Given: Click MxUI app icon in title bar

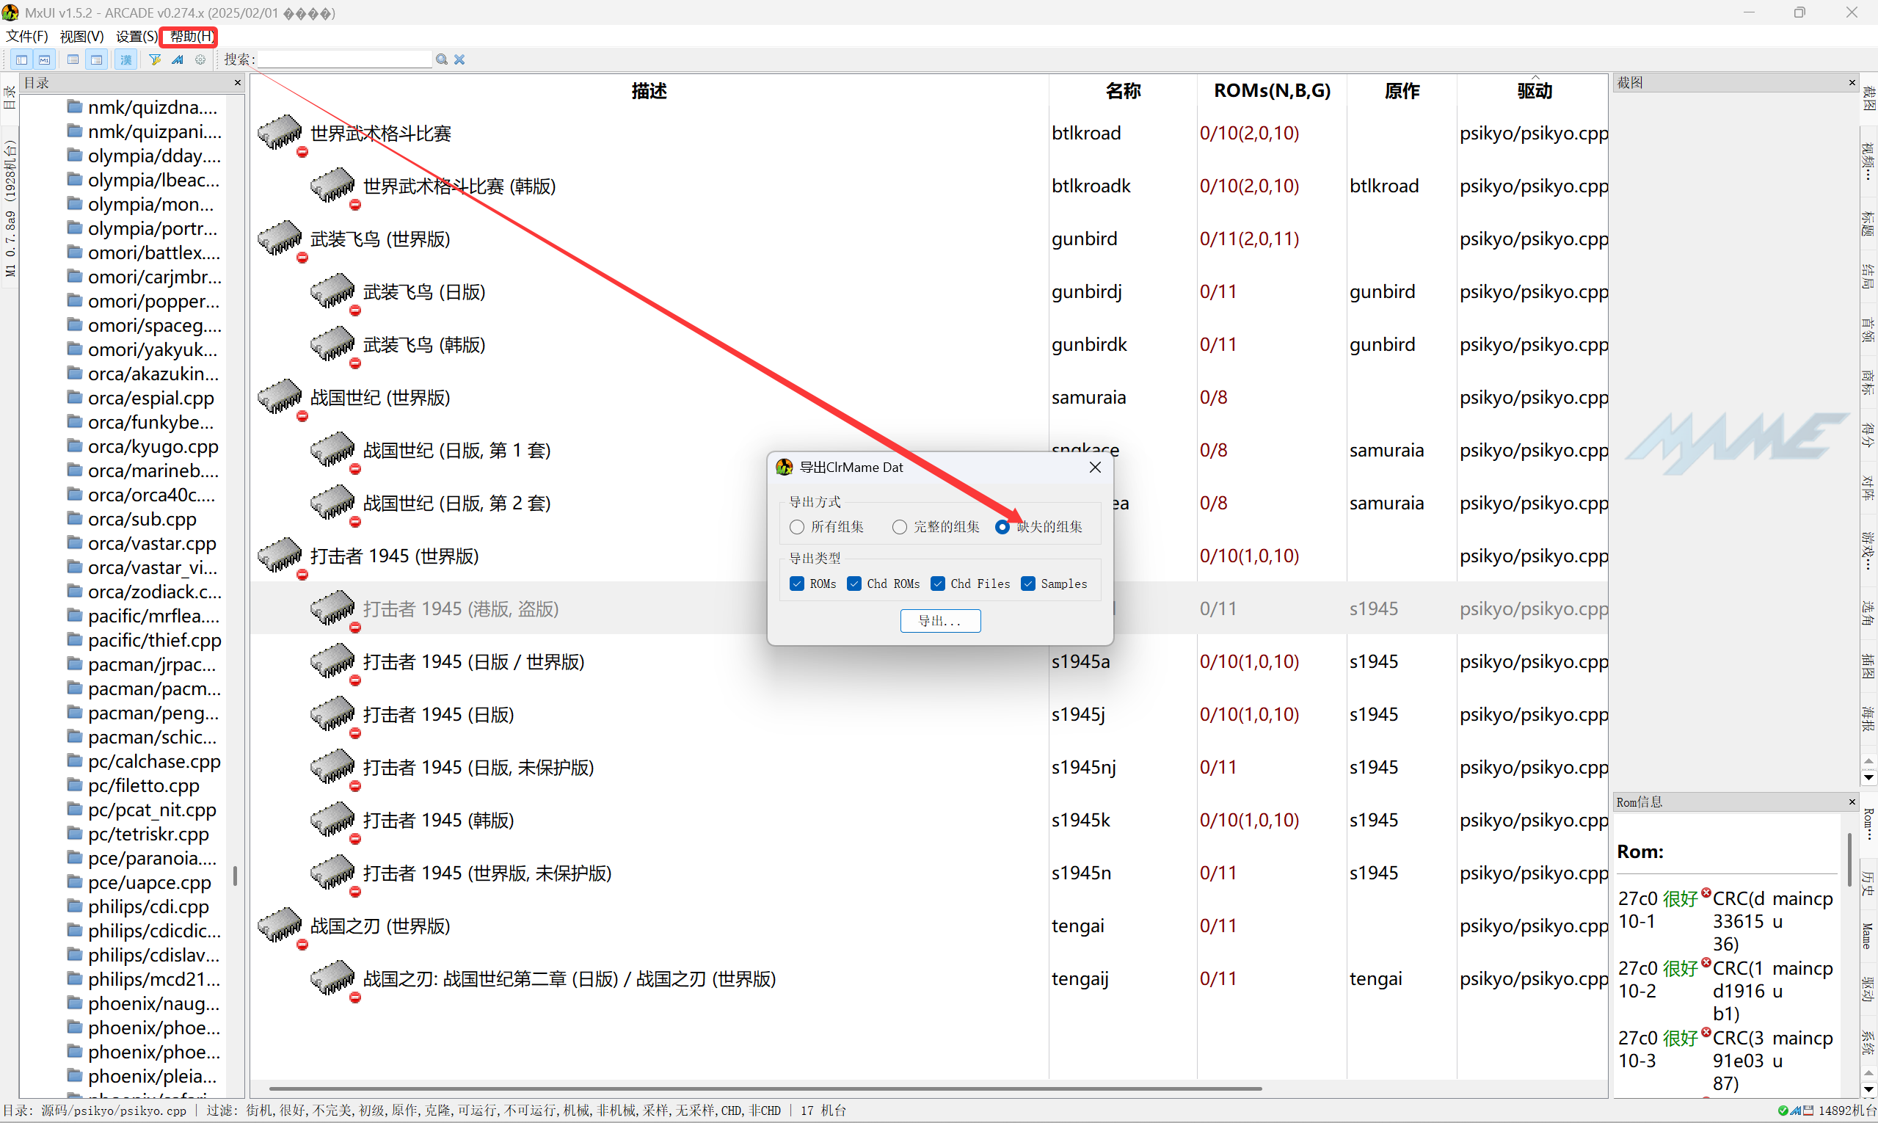Looking at the screenshot, I should 10,12.
